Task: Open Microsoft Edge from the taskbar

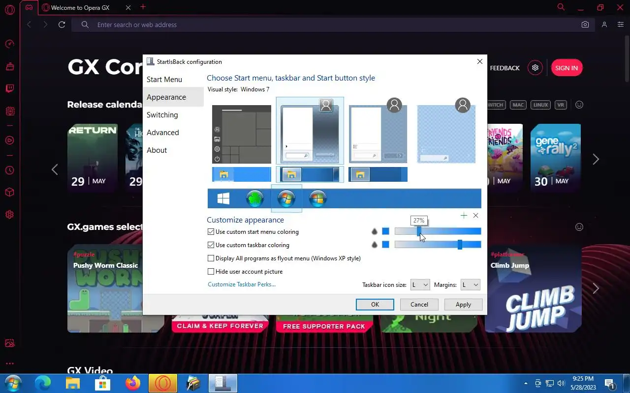Action: [x=43, y=383]
